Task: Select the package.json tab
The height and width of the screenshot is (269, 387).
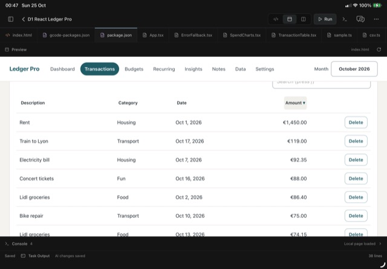Action: pos(116,35)
